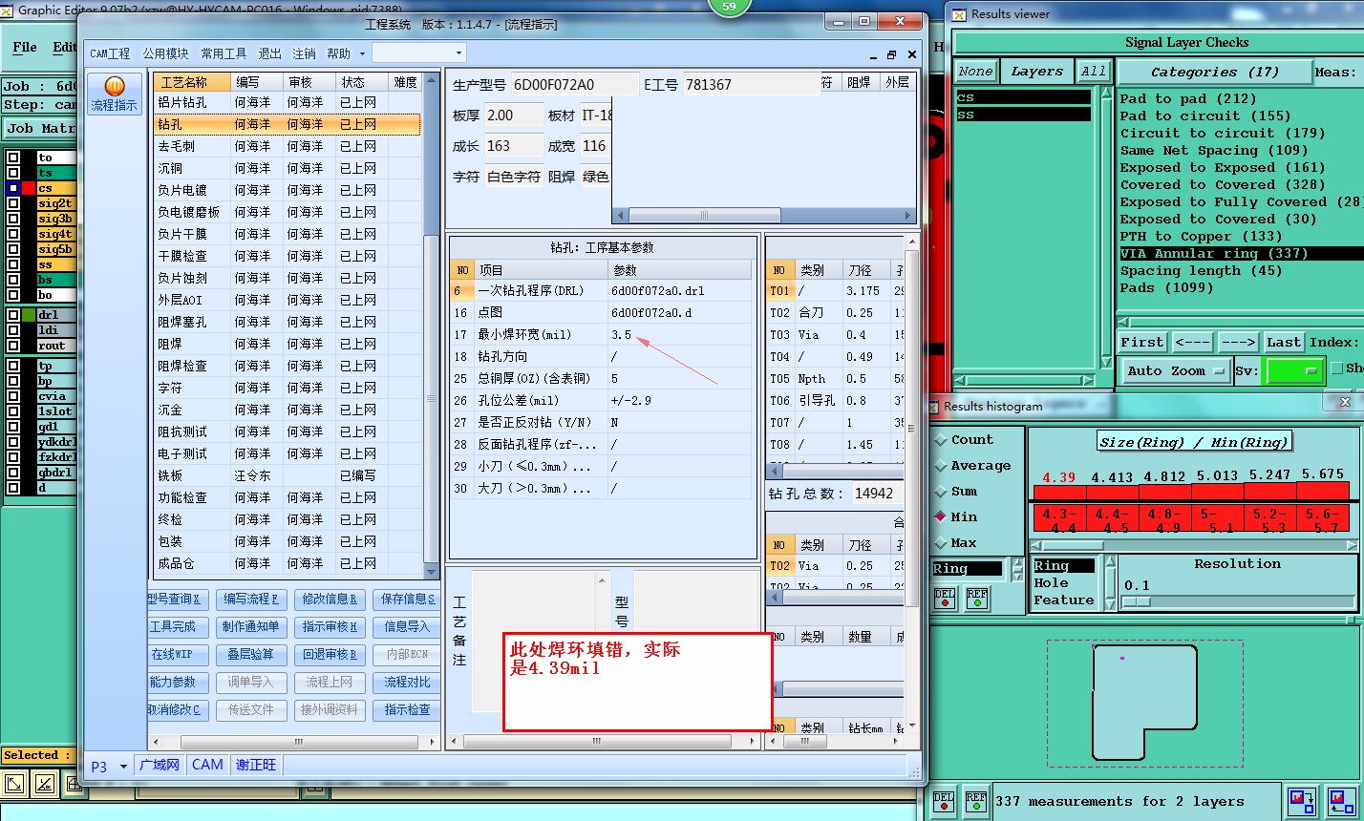
Task: Toggle checkbox for layer ss
Action: (x=13, y=264)
